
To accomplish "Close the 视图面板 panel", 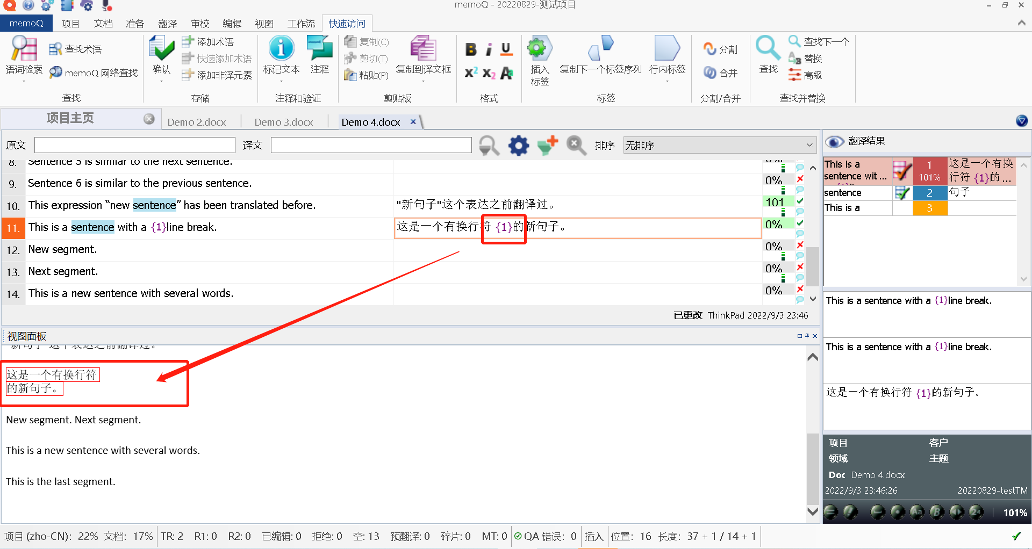I will 815,336.
